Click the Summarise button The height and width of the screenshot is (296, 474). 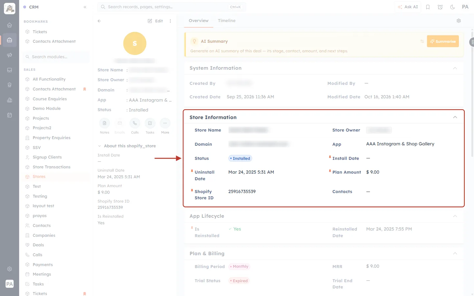pos(443,41)
